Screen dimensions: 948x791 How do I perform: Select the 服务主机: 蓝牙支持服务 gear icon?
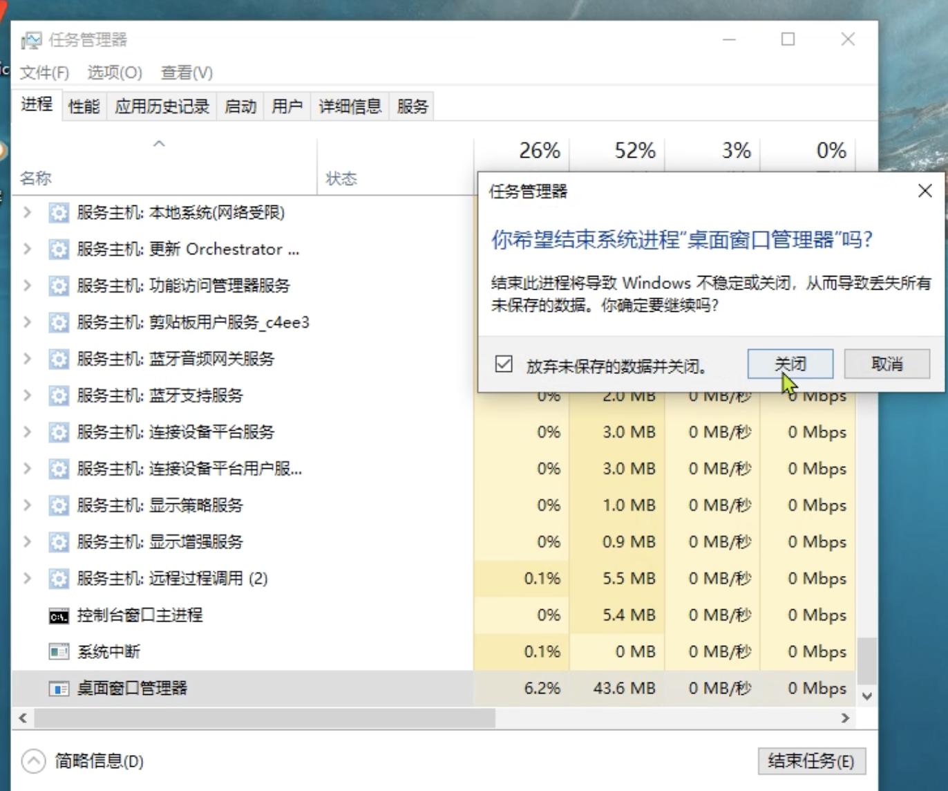(x=59, y=395)
